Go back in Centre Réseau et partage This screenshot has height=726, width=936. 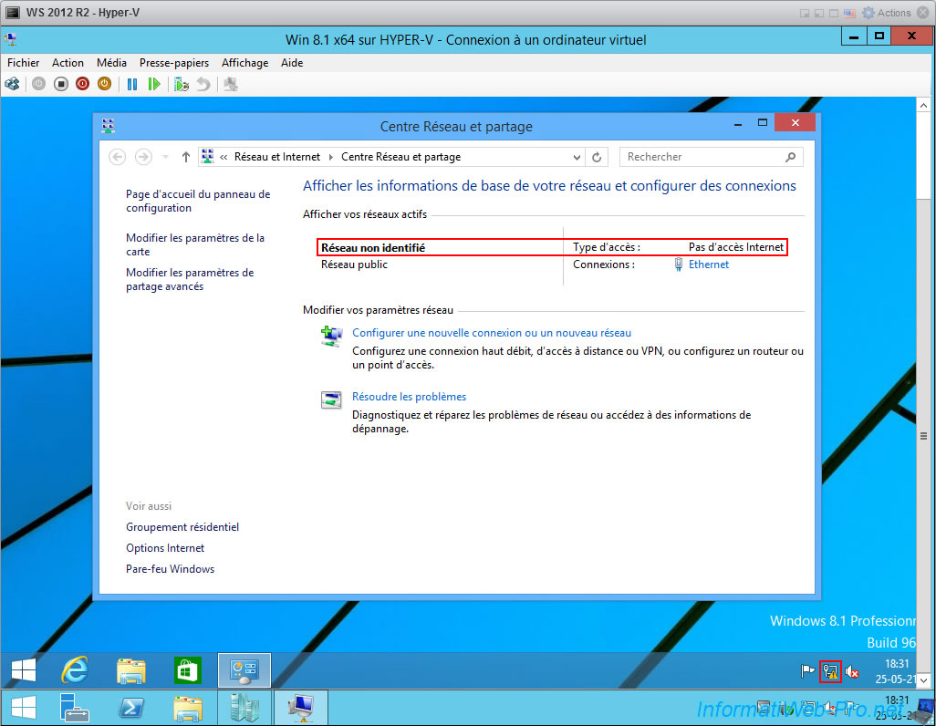[x=117, y=157]
